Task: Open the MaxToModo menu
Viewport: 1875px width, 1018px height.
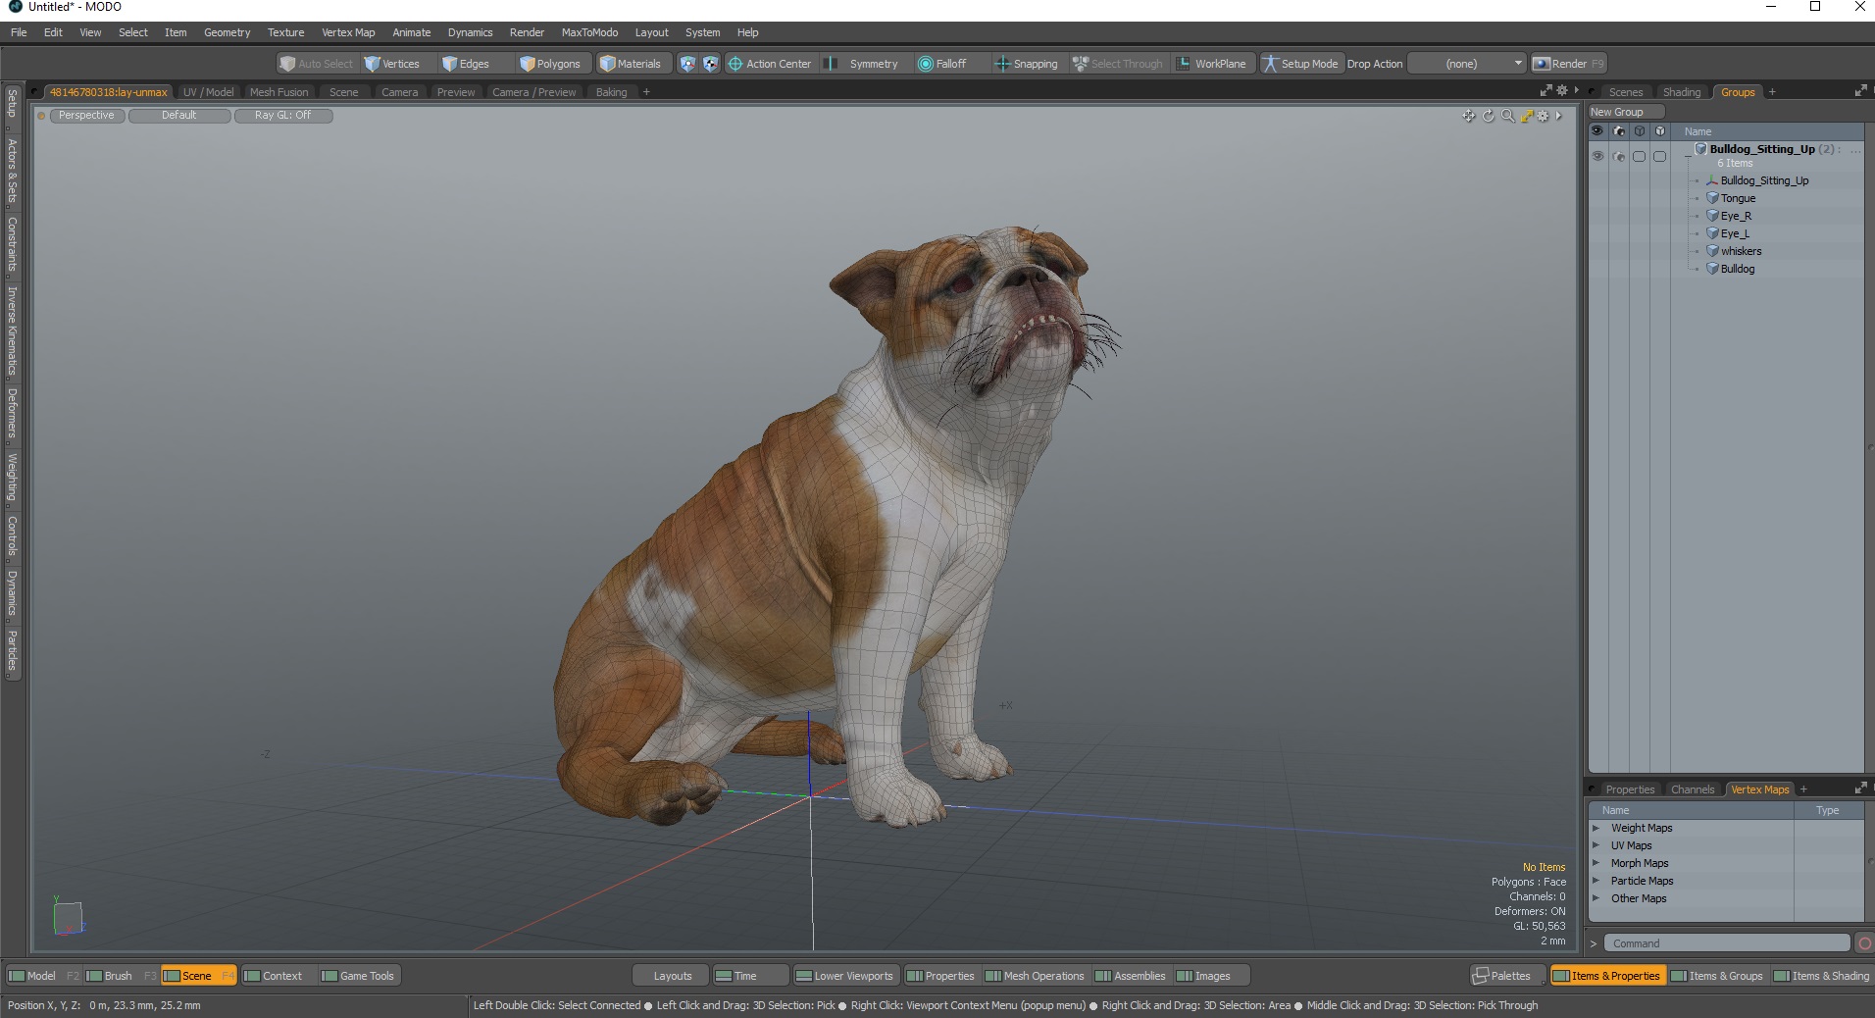Action: [589, 32]
